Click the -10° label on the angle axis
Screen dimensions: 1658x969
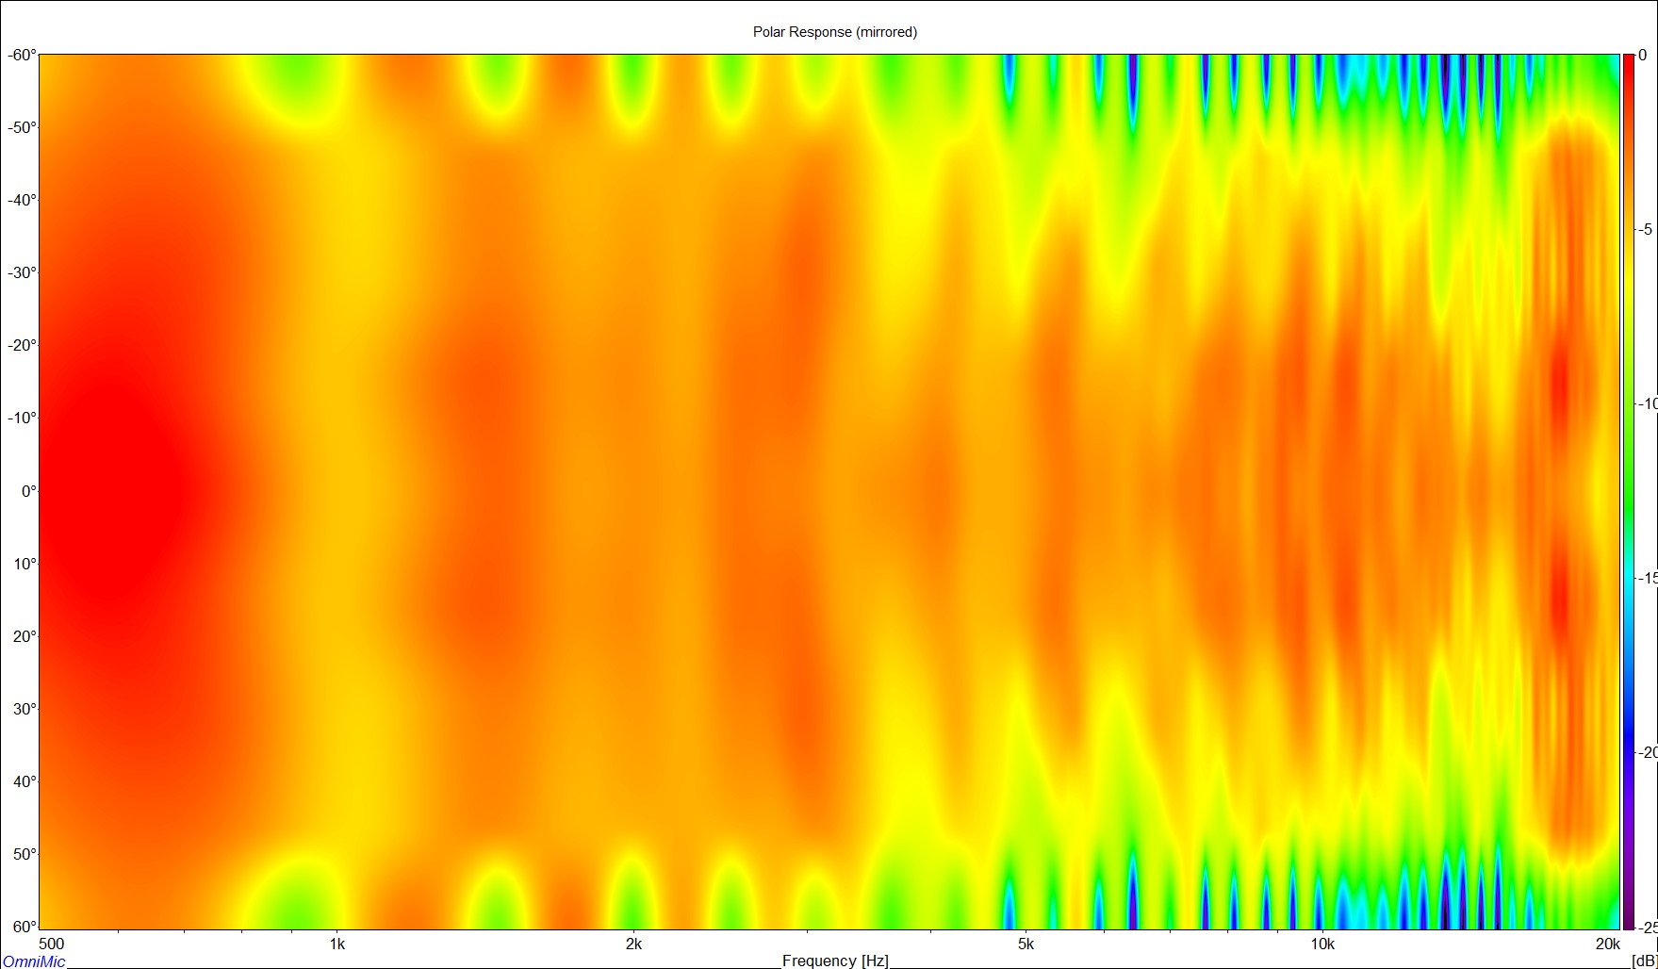[21, 419]
